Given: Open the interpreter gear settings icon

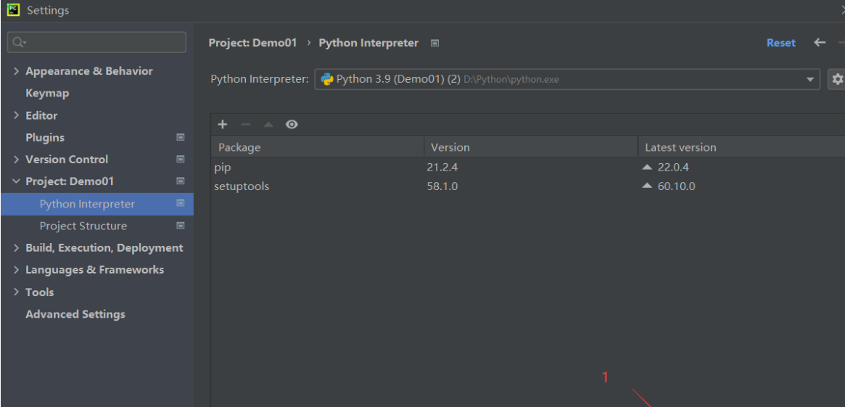Looking at the screenshot, I should 837,79.
